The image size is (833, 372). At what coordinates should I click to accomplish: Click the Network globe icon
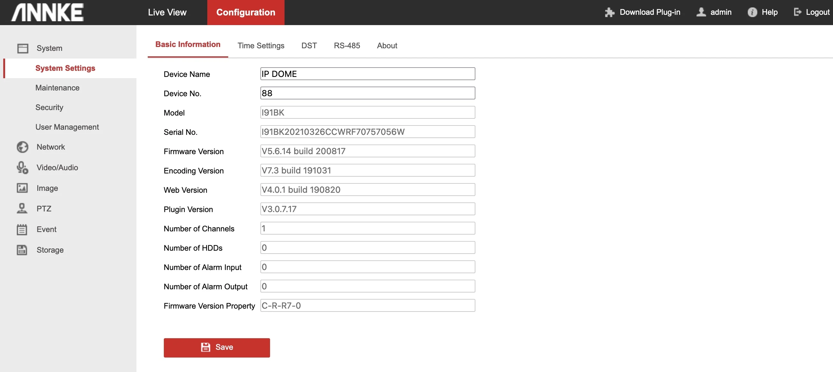point(22,147)
